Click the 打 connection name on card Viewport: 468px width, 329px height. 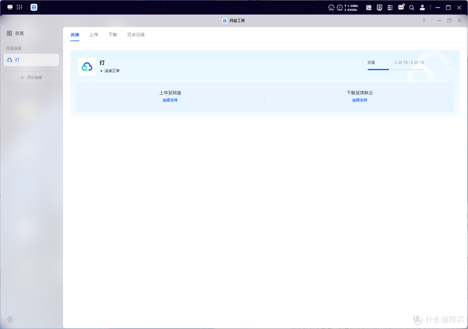[102, 62]
